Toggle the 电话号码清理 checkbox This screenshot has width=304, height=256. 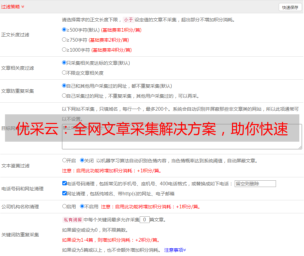(64, 183)
